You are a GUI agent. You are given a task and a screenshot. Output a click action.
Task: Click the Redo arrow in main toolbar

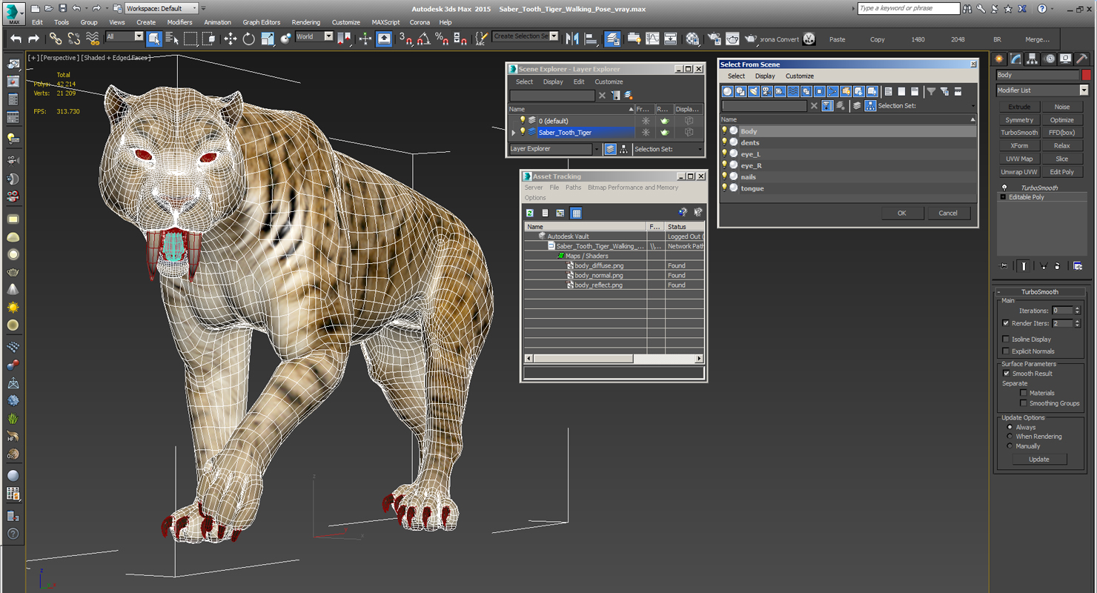pos(33,39)
